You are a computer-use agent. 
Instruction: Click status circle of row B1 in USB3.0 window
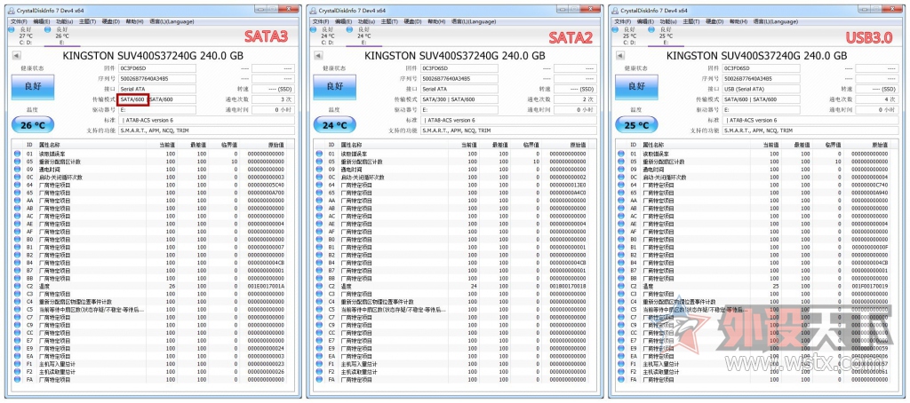tap(621, 247)
